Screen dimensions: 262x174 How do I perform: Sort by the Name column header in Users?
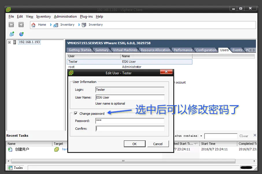point(156,56)
